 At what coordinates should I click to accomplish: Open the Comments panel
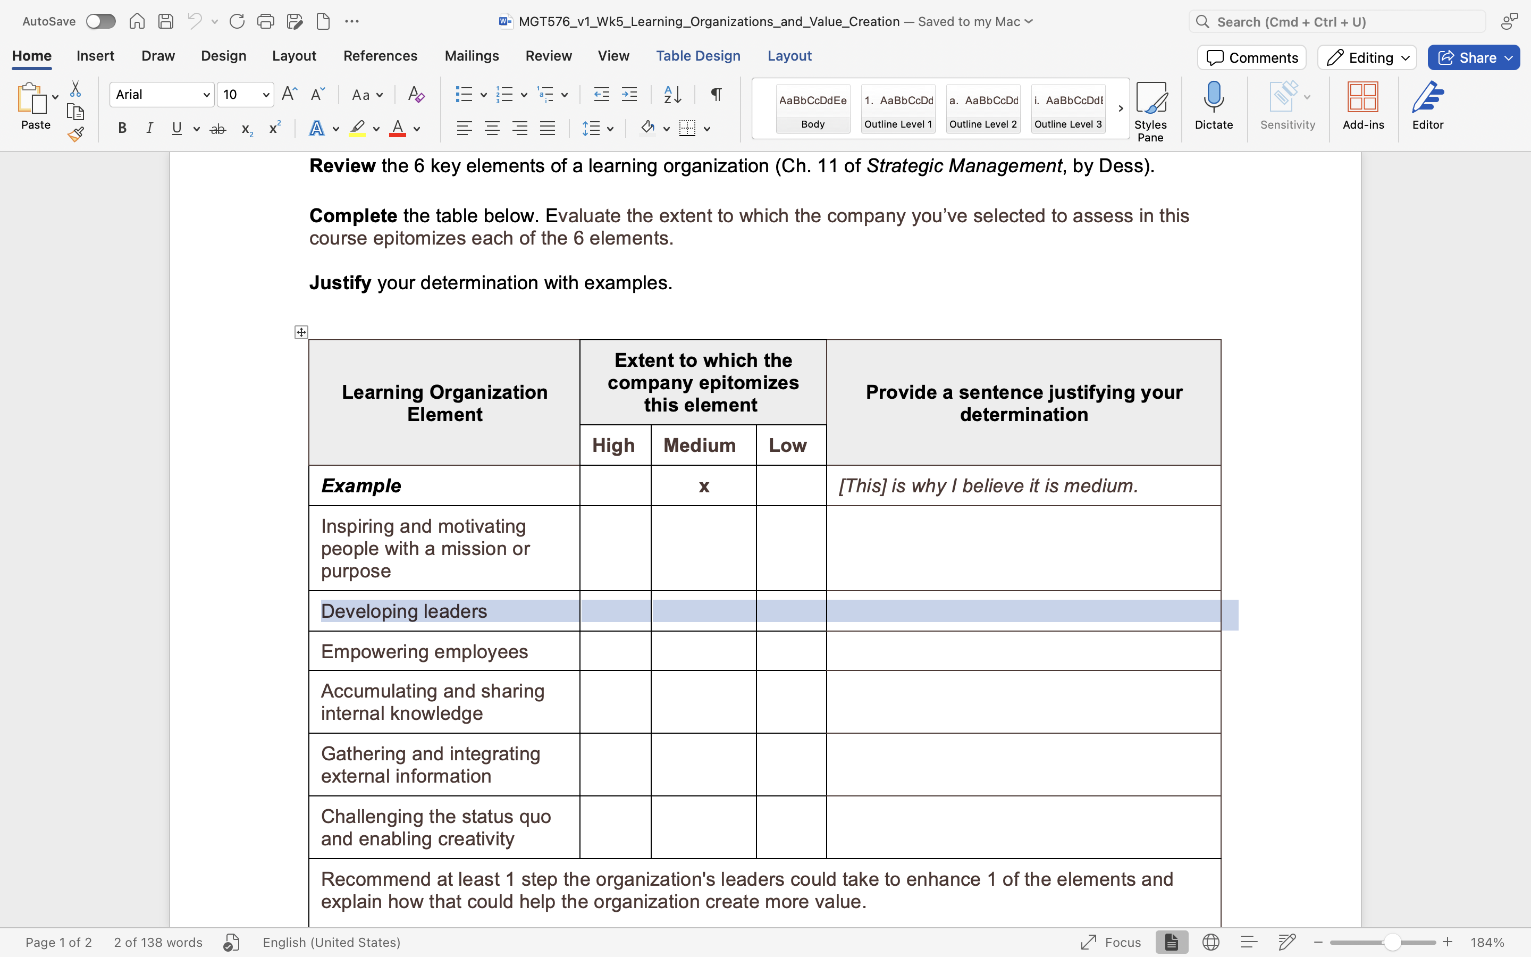[x=1251, y=57]
